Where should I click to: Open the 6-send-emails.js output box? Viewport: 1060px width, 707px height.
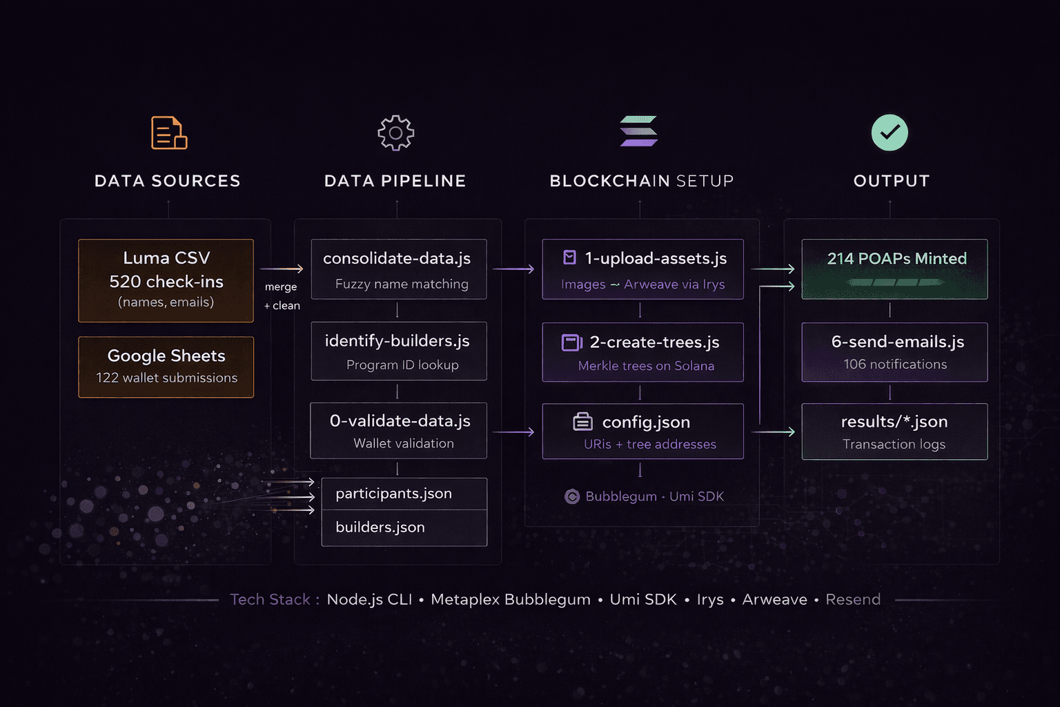894,352
